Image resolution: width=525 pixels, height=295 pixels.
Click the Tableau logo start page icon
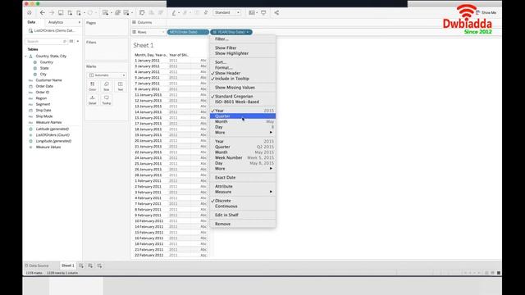[30, 13]
